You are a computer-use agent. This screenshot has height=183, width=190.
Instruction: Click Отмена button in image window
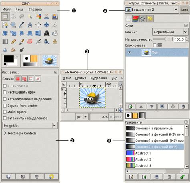click(116, 117)
